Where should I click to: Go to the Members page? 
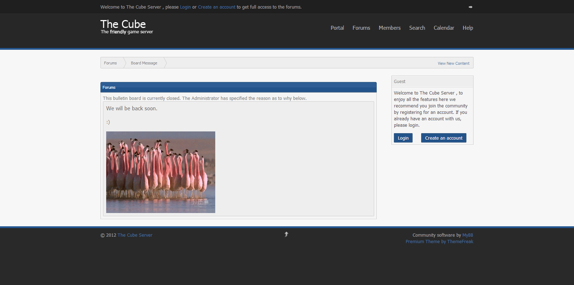point(390,28)
